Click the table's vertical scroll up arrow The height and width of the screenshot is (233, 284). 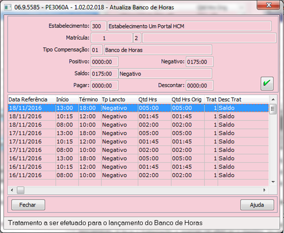click(x=273, y=99)
